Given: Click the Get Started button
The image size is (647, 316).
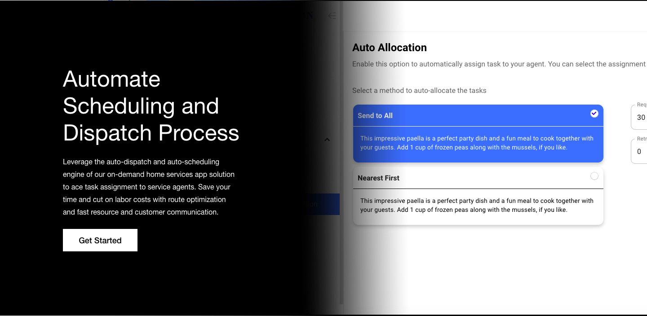Looking at the screenshot, I should coord(100,240).
